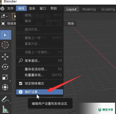Open the 物体模式 mode dropdown
The width and height of the screenshot is (116, 114).
click(9, 24)
